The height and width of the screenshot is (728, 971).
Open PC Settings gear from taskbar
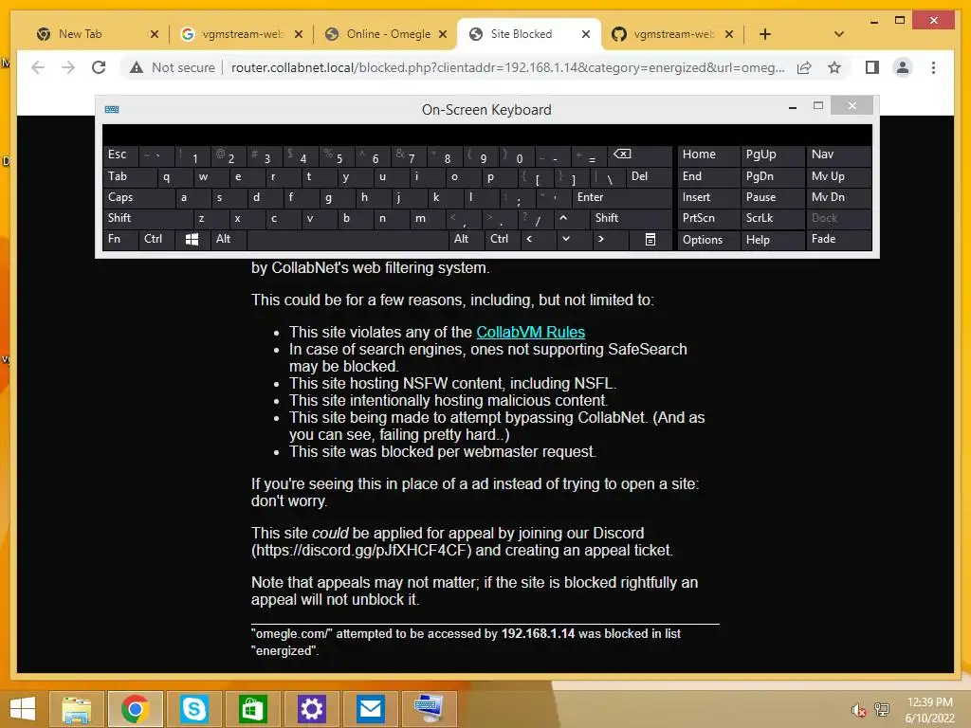click(x=311, y=709)
